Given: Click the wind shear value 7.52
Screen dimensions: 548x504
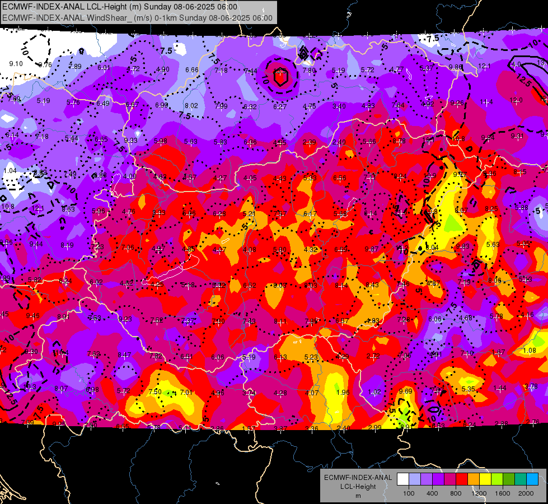Looking at the screenshot, I should [157, 320].
